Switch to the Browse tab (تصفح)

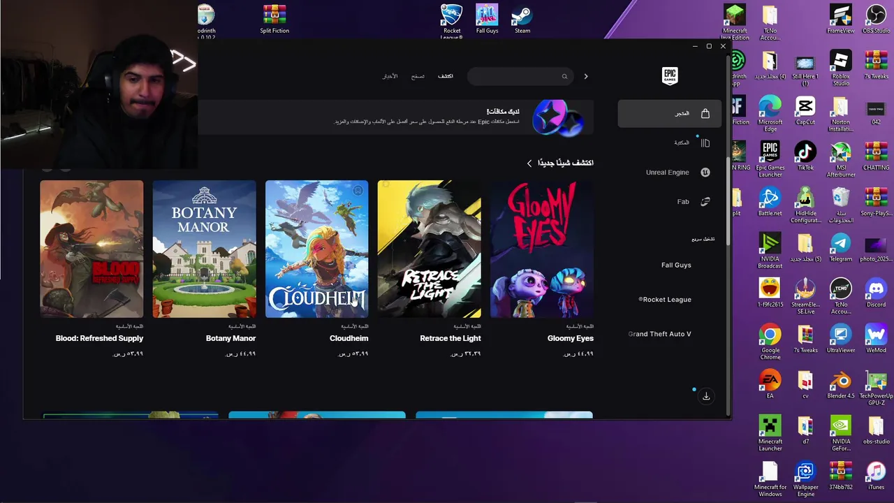click(418, 75)
